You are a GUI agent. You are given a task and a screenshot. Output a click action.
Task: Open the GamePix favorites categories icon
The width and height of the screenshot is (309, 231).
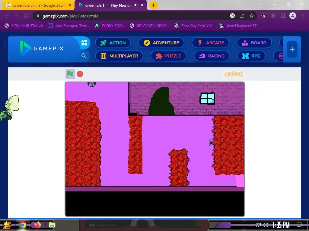(84, 42)
